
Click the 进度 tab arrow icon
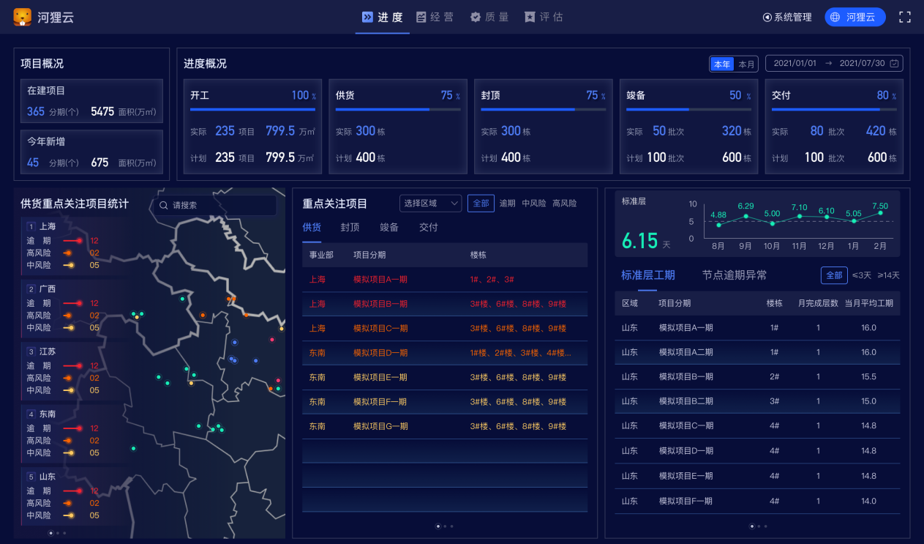[367, 17]
